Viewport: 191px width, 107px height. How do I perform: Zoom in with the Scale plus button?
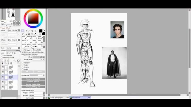click(17, 21)
